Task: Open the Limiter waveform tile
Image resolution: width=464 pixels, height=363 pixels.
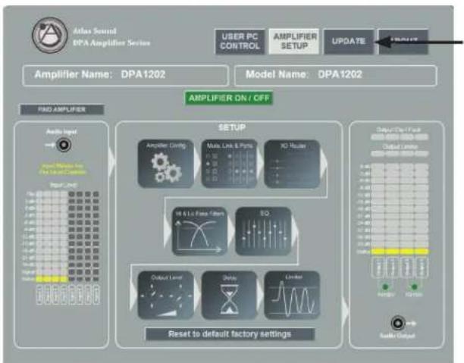Action: [x=293, y=295]
